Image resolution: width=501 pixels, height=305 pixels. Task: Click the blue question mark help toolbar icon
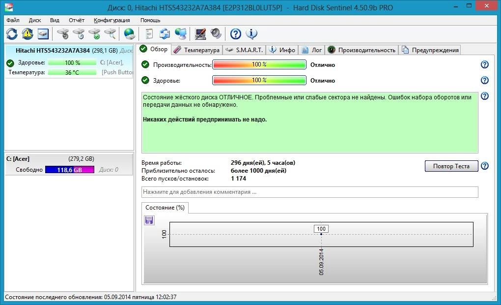click(235, 33)
